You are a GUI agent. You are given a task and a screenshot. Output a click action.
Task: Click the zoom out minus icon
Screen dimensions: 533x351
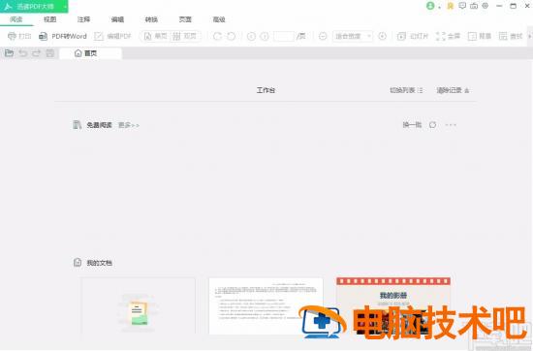(323, 36)
